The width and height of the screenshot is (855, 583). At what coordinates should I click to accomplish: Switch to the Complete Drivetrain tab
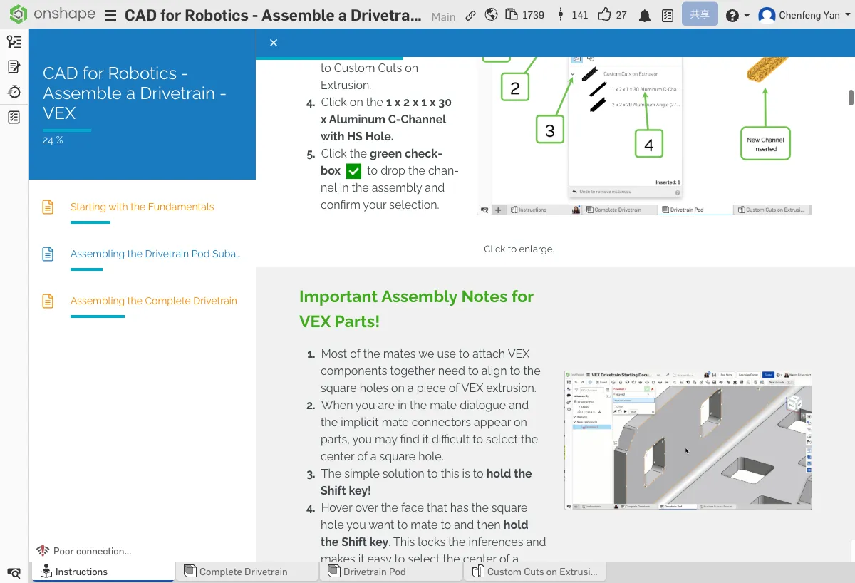(x=243, y=572)
